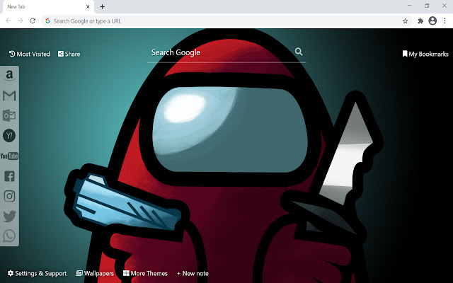This screenshot has width=453, height=283.
Task: Open the Wallpapers gallery
Action: (95, 273)
